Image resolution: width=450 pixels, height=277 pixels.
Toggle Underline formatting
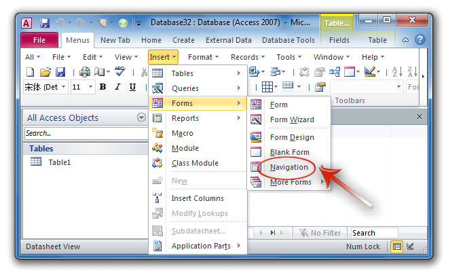[x=132, y=87]
